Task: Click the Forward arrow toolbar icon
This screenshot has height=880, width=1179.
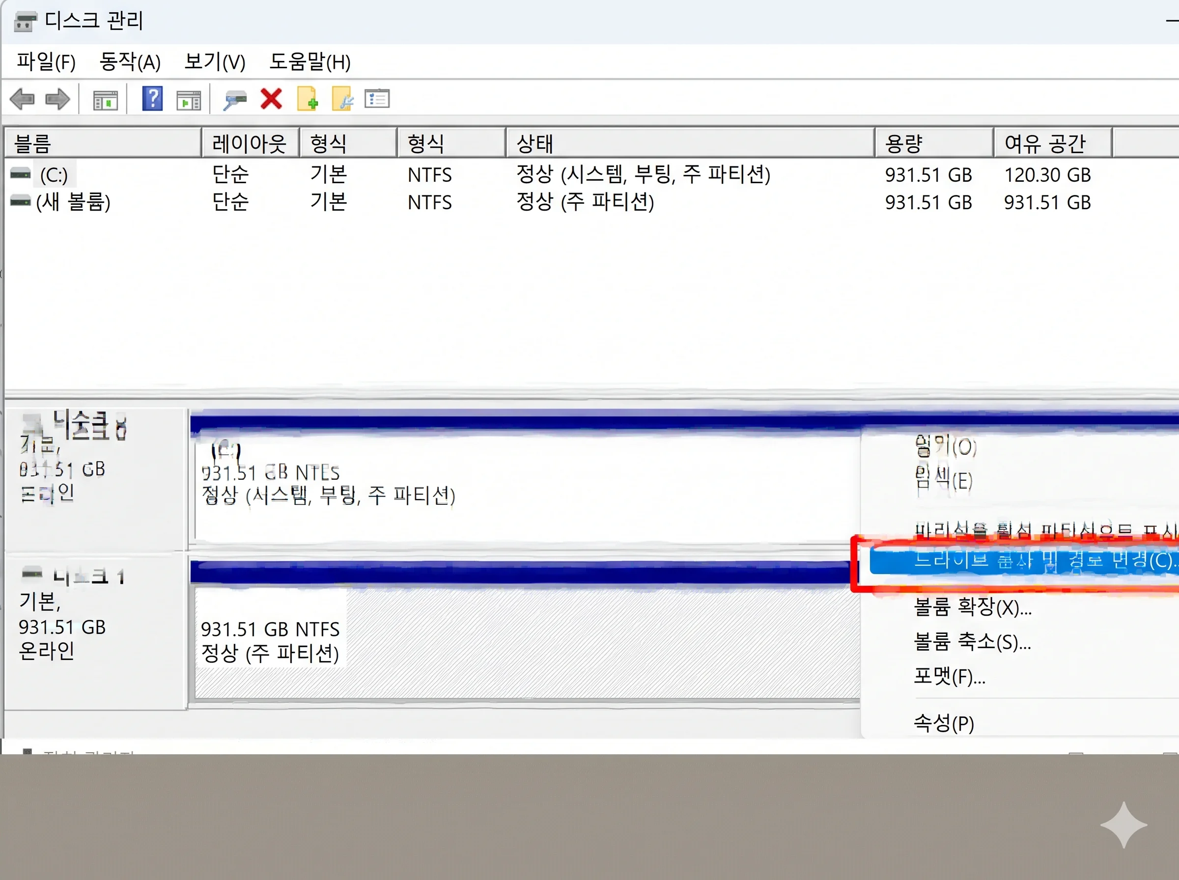Action: tap(57, 99)
